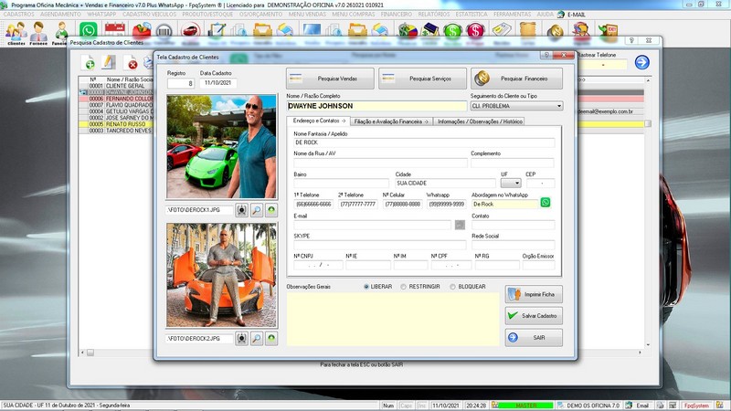The height and width of the screenshot is (411, 731).
Task: Click Imprimir Ficha button
Action: click(x=534, y=294)
